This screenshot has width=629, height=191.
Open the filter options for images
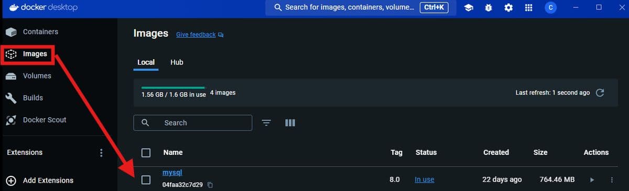[x=266, y=122]
